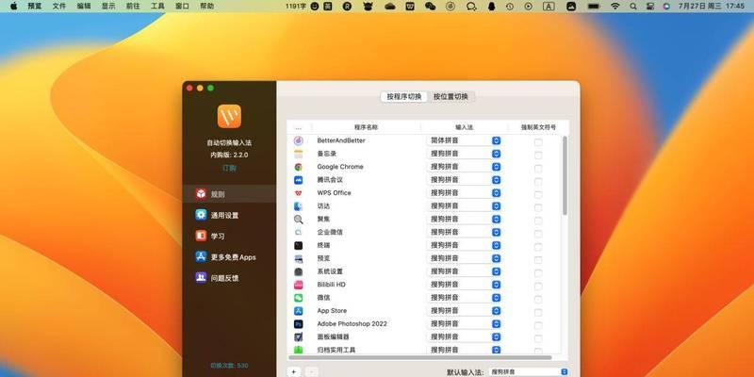The width and height of the screenshot is (754, 377).
Task: Open WeChat menu bar icon
Action: coord(431,7)
